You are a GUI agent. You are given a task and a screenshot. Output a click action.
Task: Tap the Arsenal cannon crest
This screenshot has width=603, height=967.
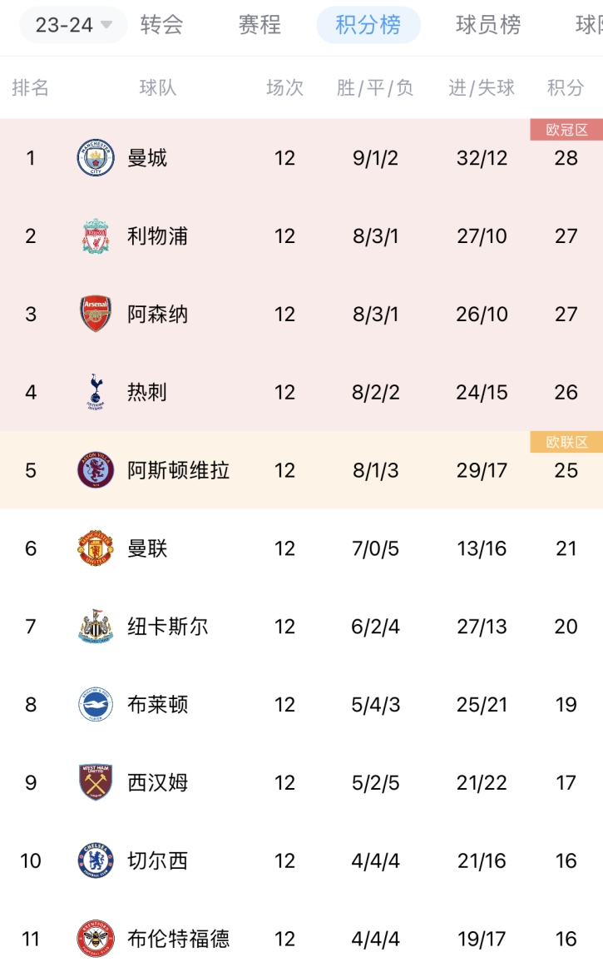tap(96, 315)
